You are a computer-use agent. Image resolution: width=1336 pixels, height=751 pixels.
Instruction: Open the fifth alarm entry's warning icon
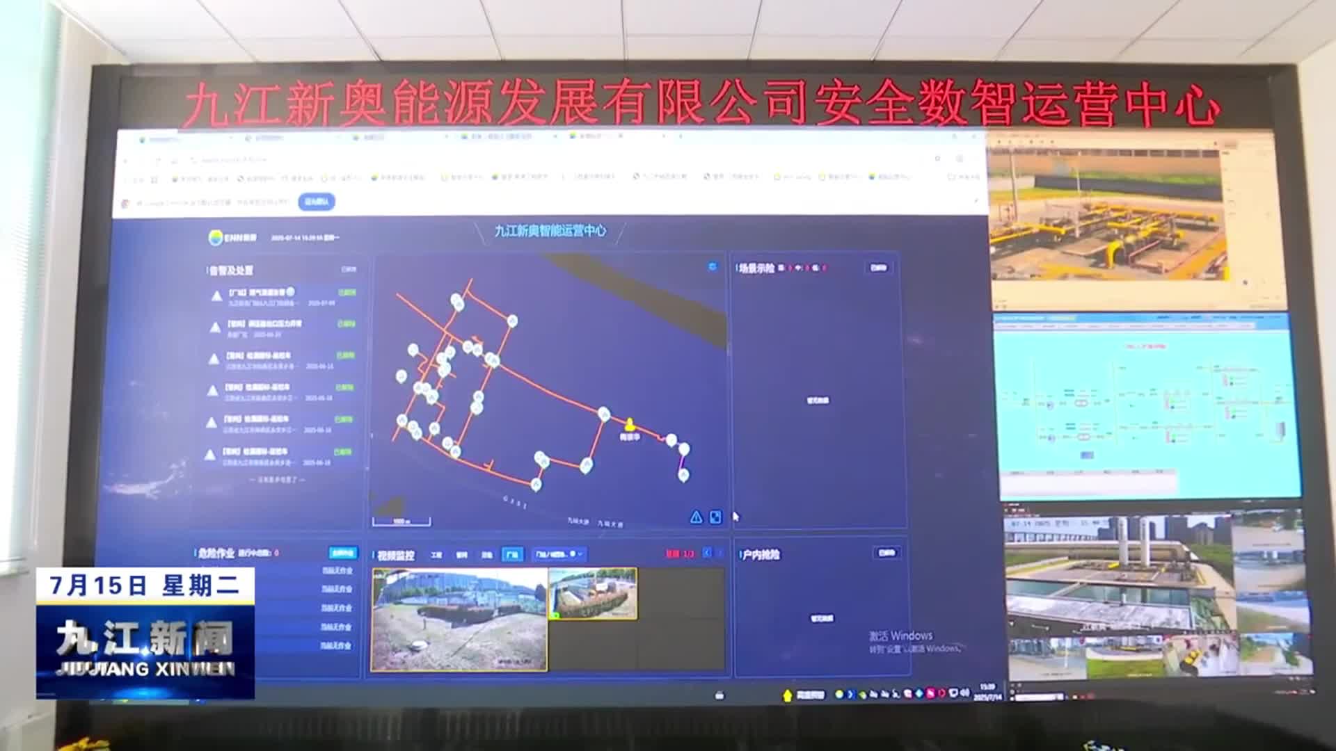(x=211, y=423)
